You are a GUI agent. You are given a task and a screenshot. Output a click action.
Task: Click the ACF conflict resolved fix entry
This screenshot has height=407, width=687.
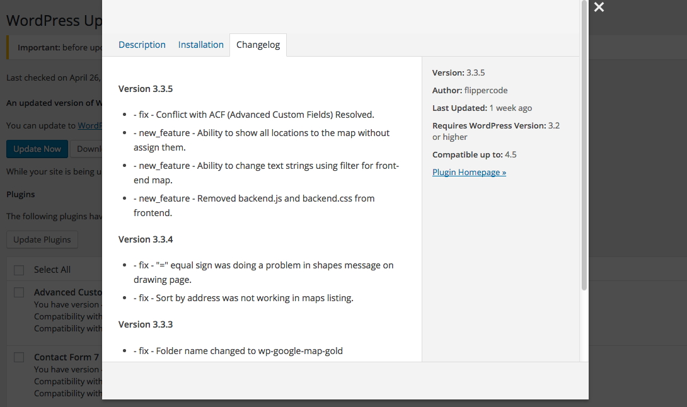[253, 115]
